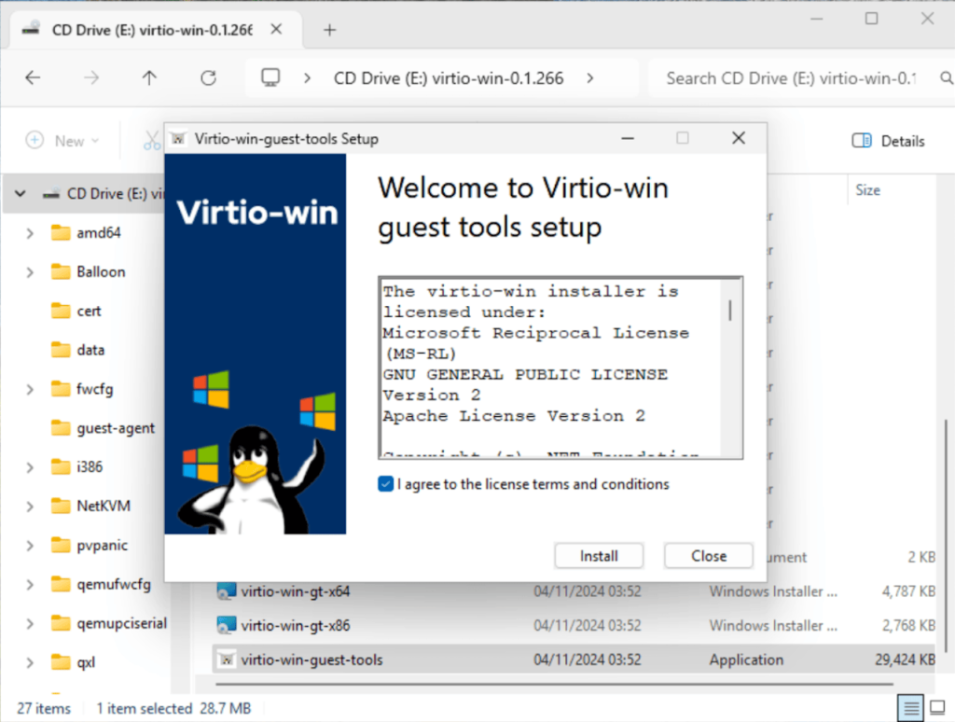Open the Details pane
This screenshot has width=955, height=722.
pos(888,140)
